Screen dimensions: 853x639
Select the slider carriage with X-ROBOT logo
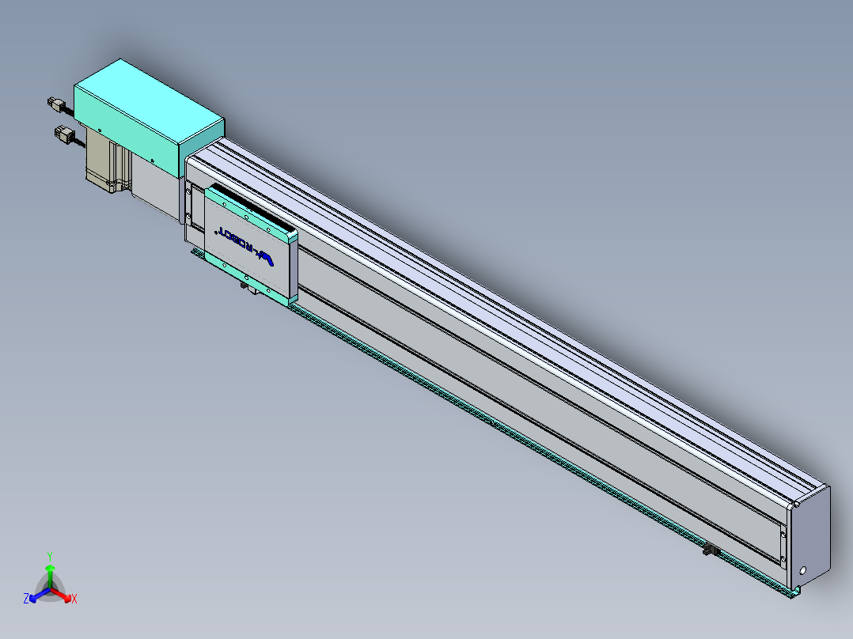pos(251,244)
